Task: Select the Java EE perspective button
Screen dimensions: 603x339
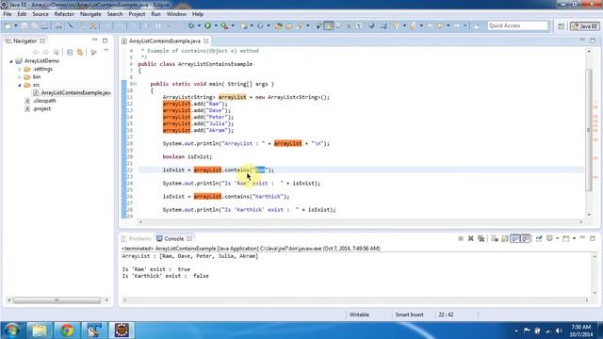Action: point(585,26)
